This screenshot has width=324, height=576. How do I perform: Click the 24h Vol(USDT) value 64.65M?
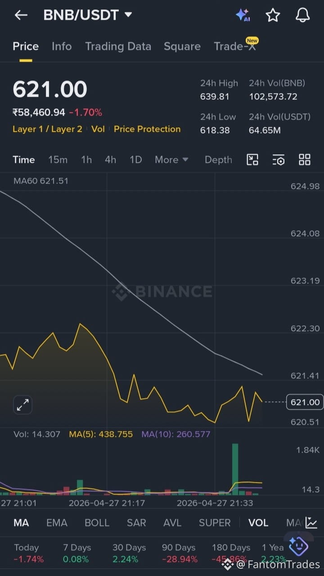[x=265, y=130]
